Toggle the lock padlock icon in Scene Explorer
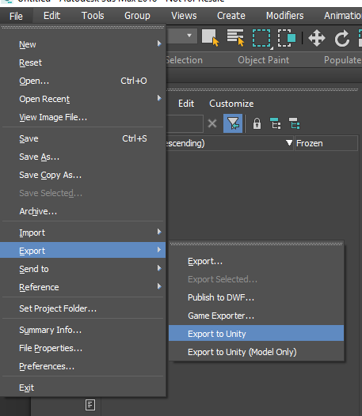This screenshot has height=416, width=362. (x=257, y=123)
